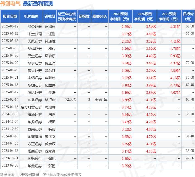Select the 研报数 column header

point(84,16)
